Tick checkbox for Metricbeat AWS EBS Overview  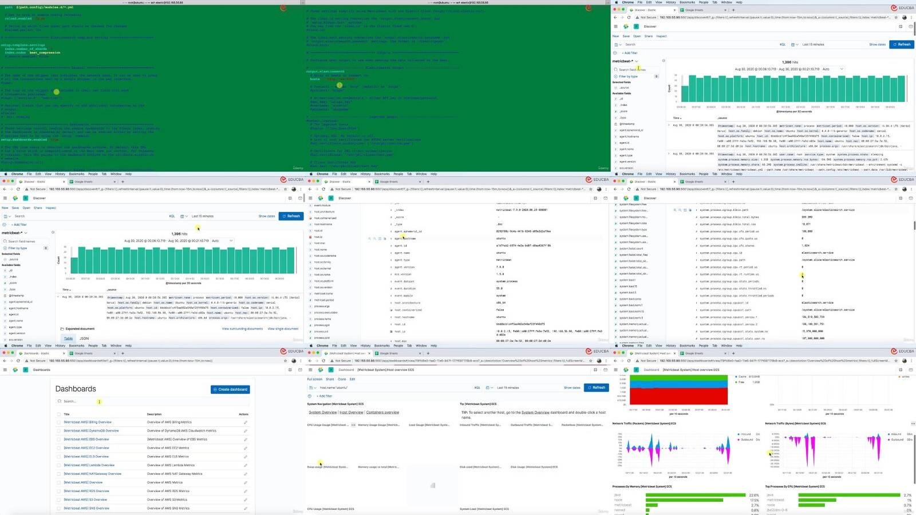58,439
